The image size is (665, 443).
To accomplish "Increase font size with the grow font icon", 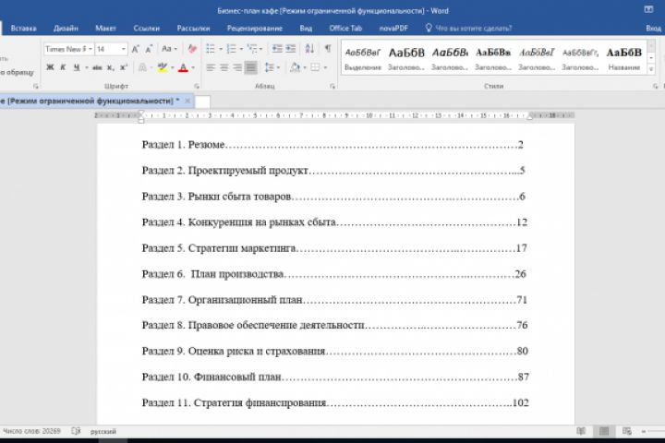I will (135, 49).
